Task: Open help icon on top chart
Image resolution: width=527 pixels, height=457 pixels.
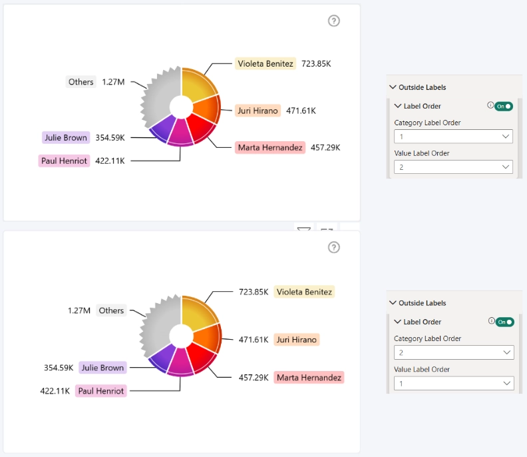Action: pyautogui.click(x=334, y=21)
